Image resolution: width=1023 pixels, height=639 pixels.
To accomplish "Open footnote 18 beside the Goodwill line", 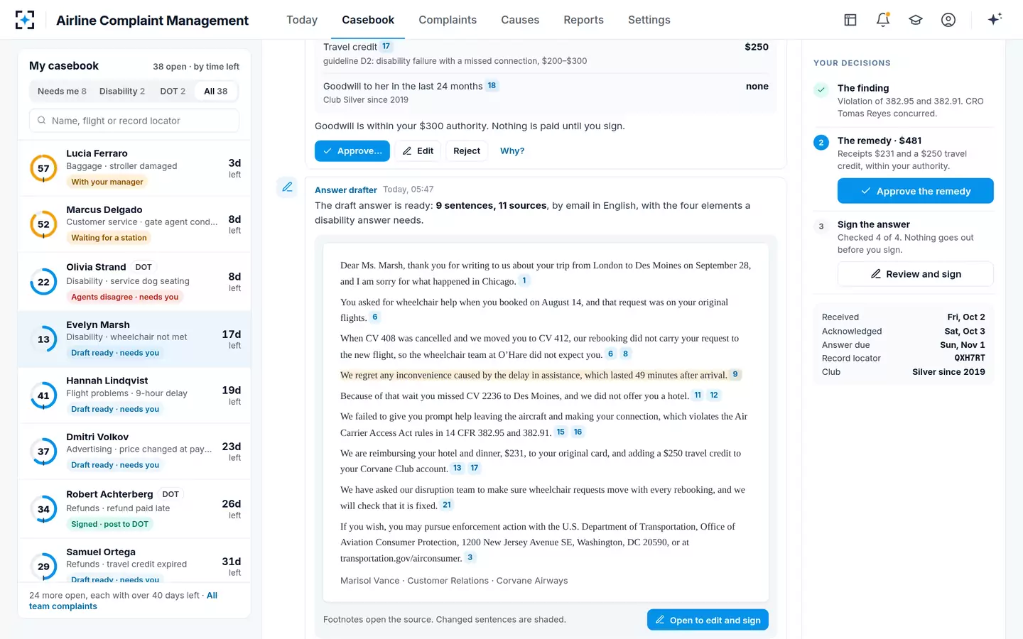I will (x=492, y=86).
